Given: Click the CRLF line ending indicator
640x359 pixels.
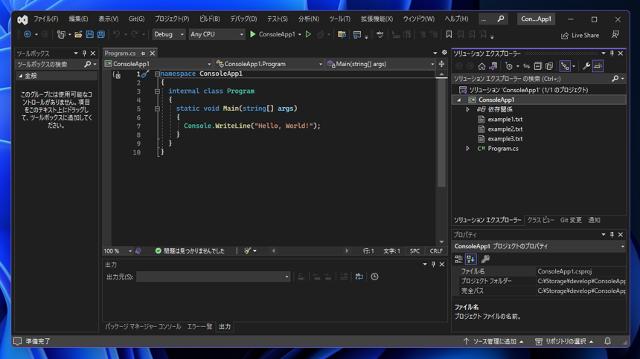Looking at the screenshot, I should tap(436, 251).
